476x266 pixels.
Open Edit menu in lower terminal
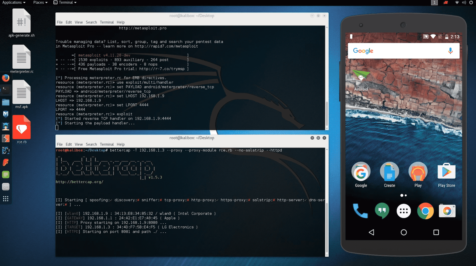69,144
